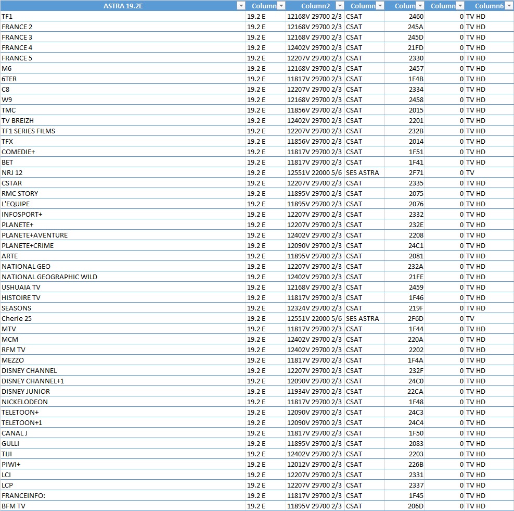Select the CANAL J cell
This screenshot has width=514, height=511.
point(123,433)
